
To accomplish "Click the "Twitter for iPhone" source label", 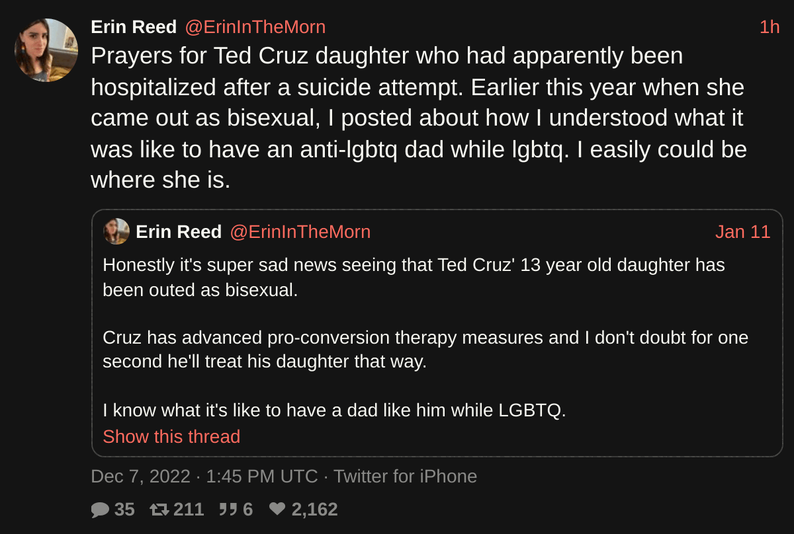I will [405, 477].
